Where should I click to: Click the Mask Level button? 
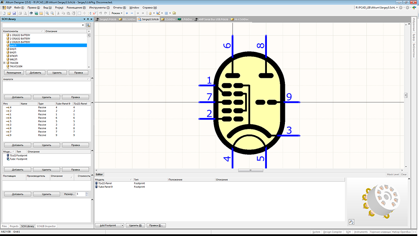(x=393, y=174)
